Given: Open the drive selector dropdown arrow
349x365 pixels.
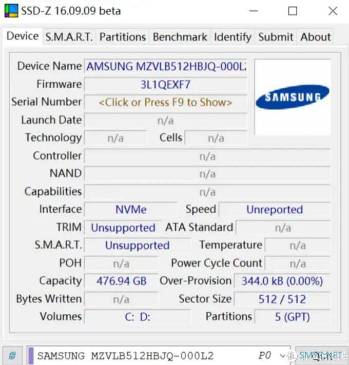Looking at the screenshot, I should pos(282,355).
